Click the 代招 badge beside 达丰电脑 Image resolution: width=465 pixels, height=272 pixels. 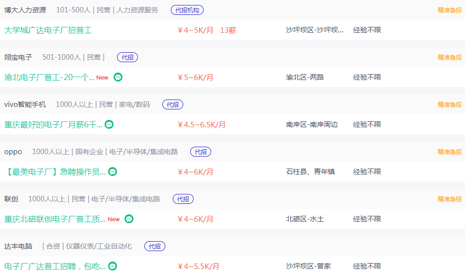click(155, 246)
